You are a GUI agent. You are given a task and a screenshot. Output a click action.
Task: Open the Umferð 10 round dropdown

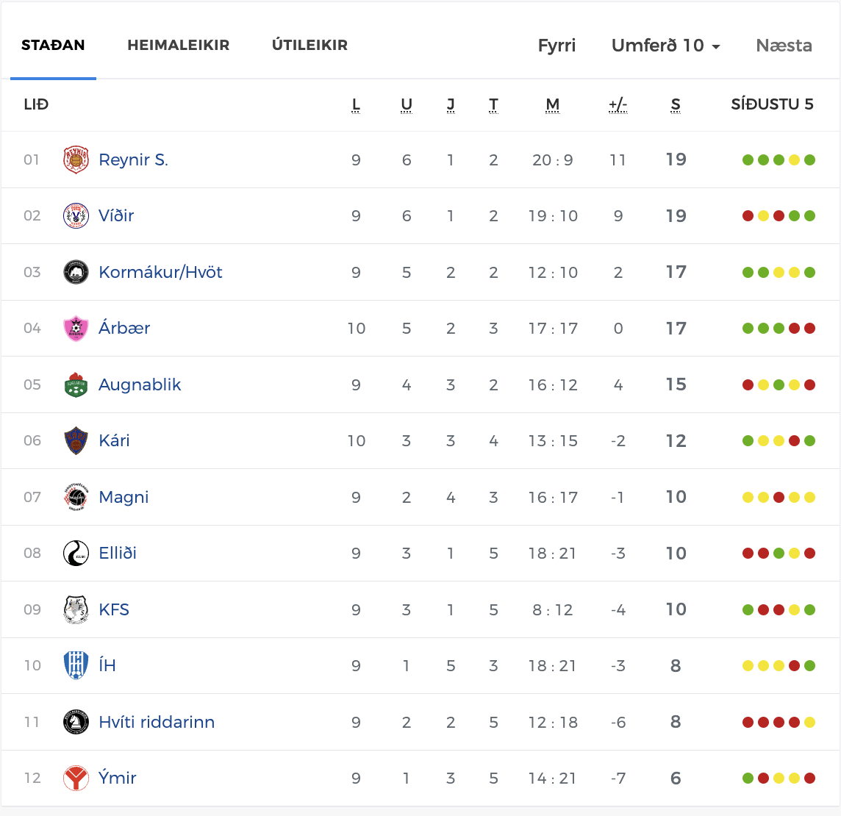[x=665, y=46]
